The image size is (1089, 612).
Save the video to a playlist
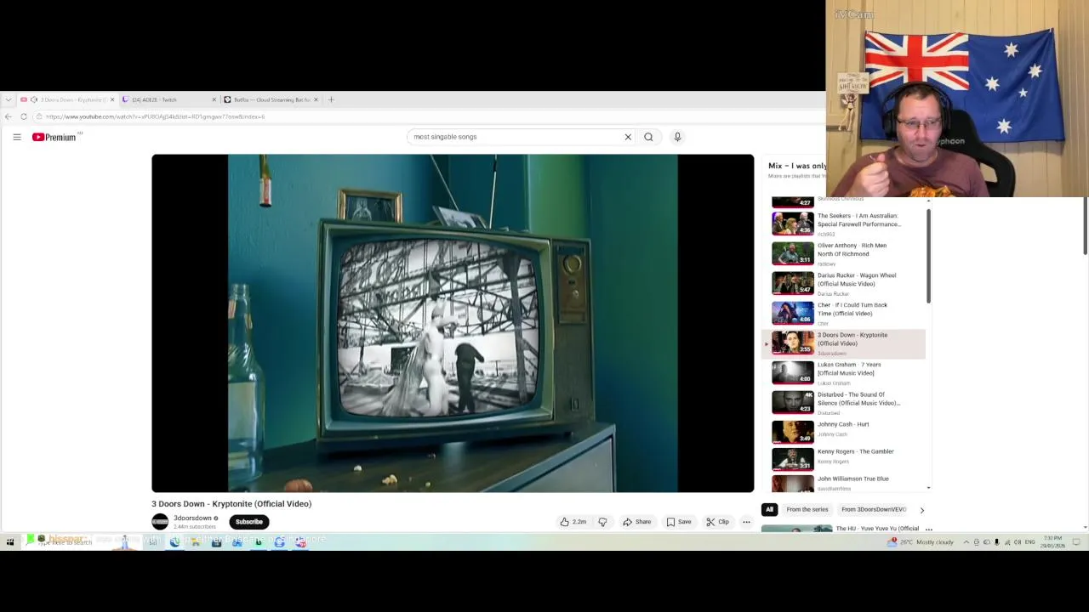click(x=679, y=522)
